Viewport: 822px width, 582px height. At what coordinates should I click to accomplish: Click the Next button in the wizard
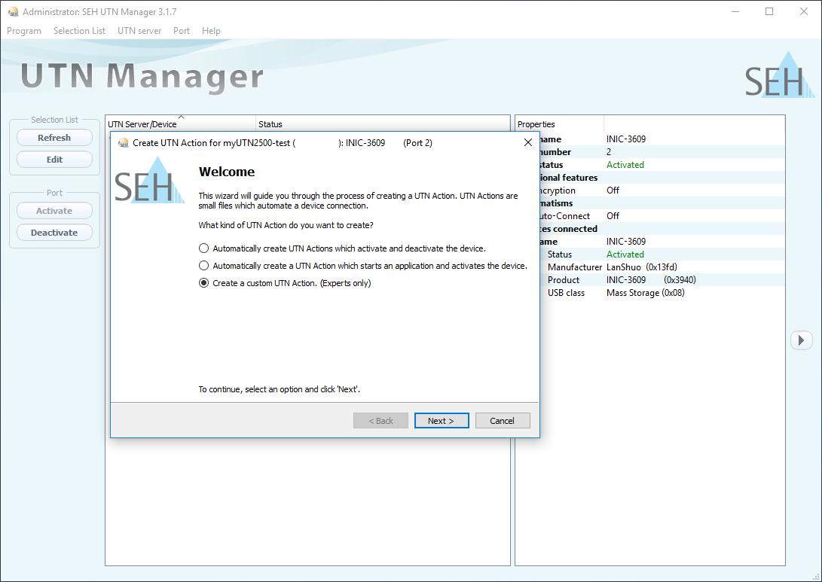point(442,421)
